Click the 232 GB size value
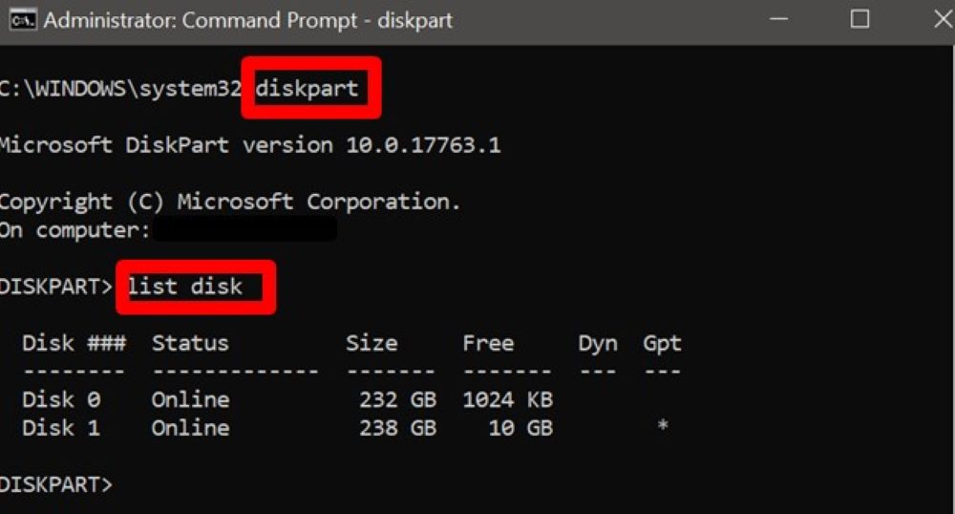 tap(397, 398)
